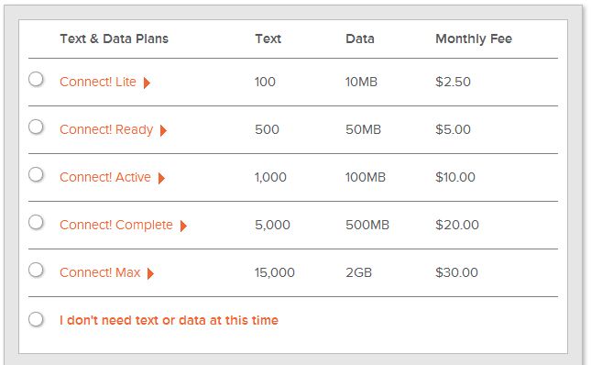
Task: Expand details arrow beside Connect! Lite
Action: pyautogui.click(x=147, y=83)
